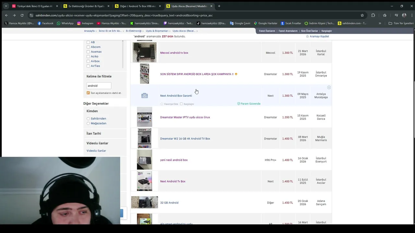415x233 pixels.
Task: Open Tüm Yer İşaretleri bookmarks folder
Action: coord(401,23)
